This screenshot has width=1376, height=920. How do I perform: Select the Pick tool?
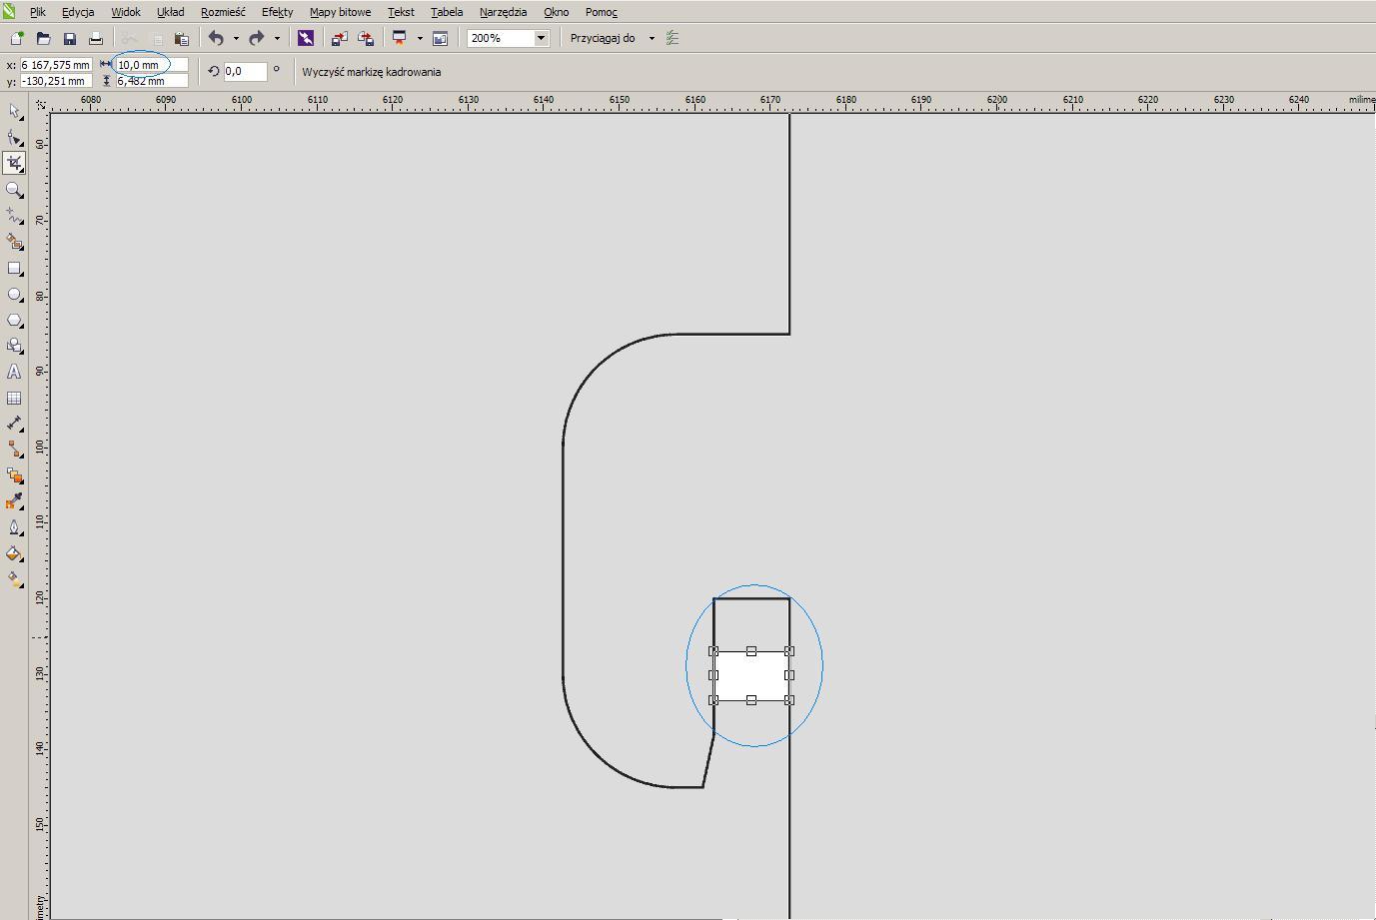tap(14, 111)
